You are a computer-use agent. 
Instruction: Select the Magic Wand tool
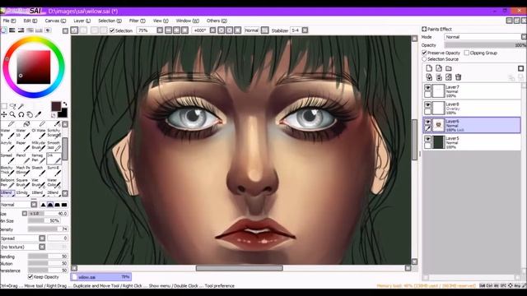coord(21,106)
